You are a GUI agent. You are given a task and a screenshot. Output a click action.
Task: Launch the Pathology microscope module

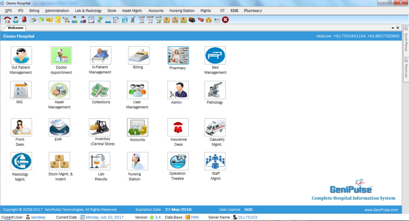click(215, 90)
